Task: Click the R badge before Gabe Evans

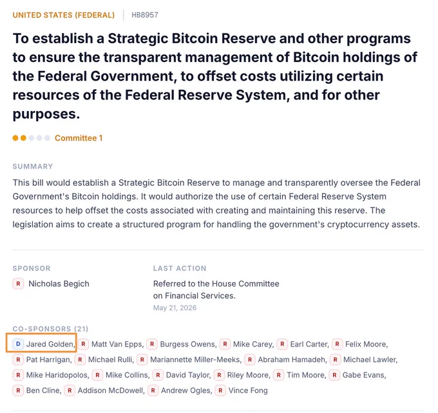Action: pos(334,375)
